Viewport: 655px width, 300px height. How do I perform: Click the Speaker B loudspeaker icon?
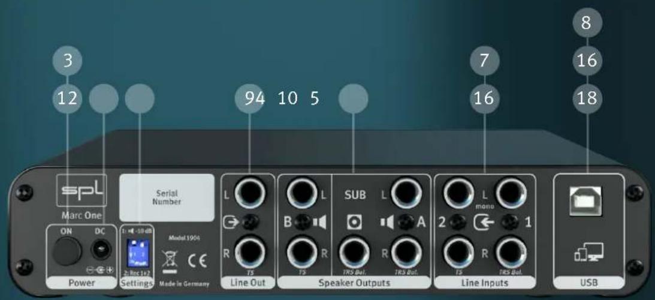tap(319, 222)
